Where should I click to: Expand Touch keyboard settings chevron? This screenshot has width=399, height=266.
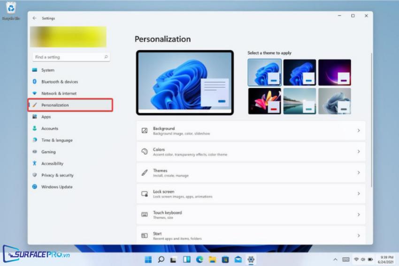359,214
